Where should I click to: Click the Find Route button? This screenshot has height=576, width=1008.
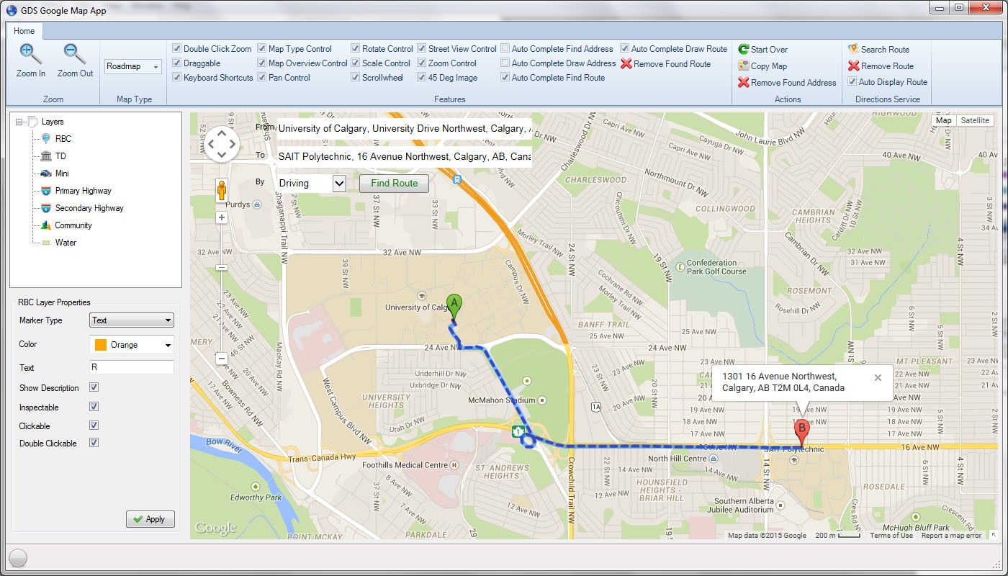click(394, 183)
